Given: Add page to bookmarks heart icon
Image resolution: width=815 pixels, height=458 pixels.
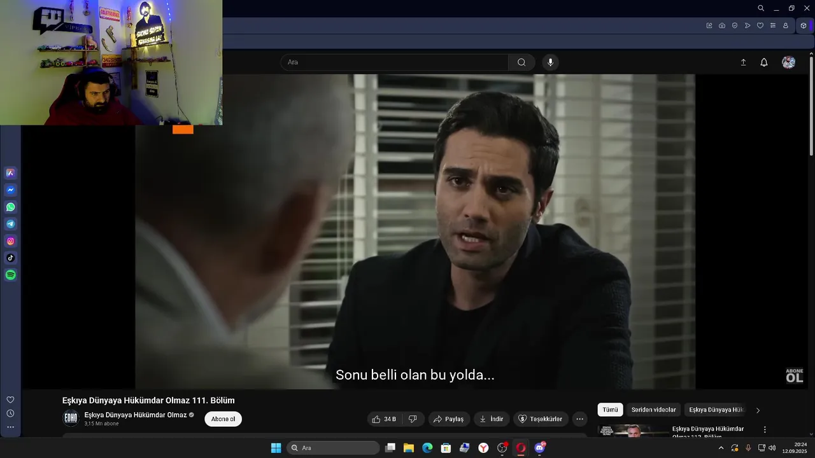Looking at the screenshot, I should click(x=760, y=25).
